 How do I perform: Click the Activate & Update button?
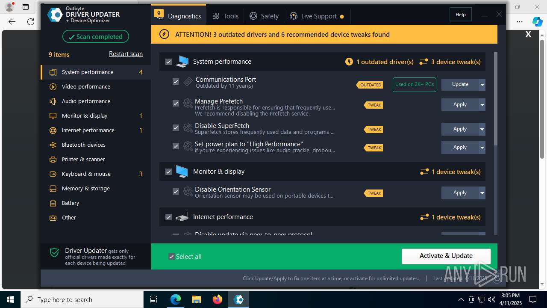tap(446, 256)
